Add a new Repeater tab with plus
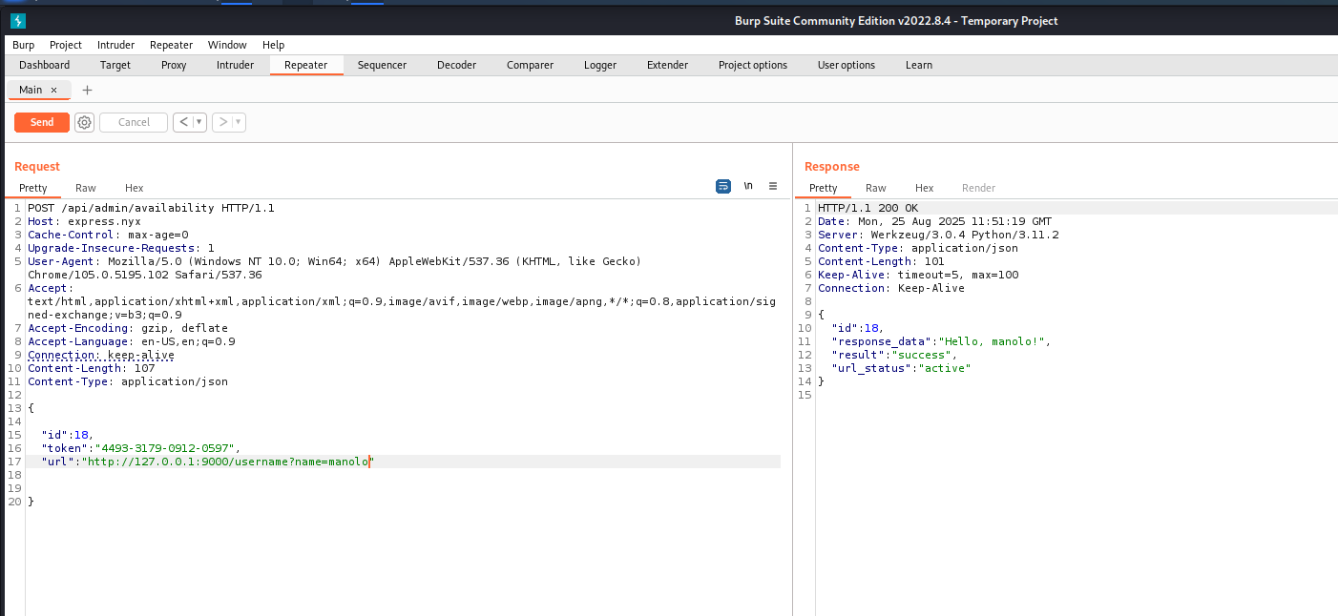Screen dimensions: 1338x616 point(87,90)
